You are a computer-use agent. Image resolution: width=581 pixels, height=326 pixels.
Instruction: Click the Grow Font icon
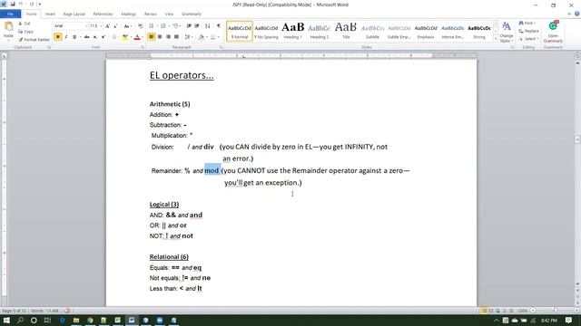107,26
